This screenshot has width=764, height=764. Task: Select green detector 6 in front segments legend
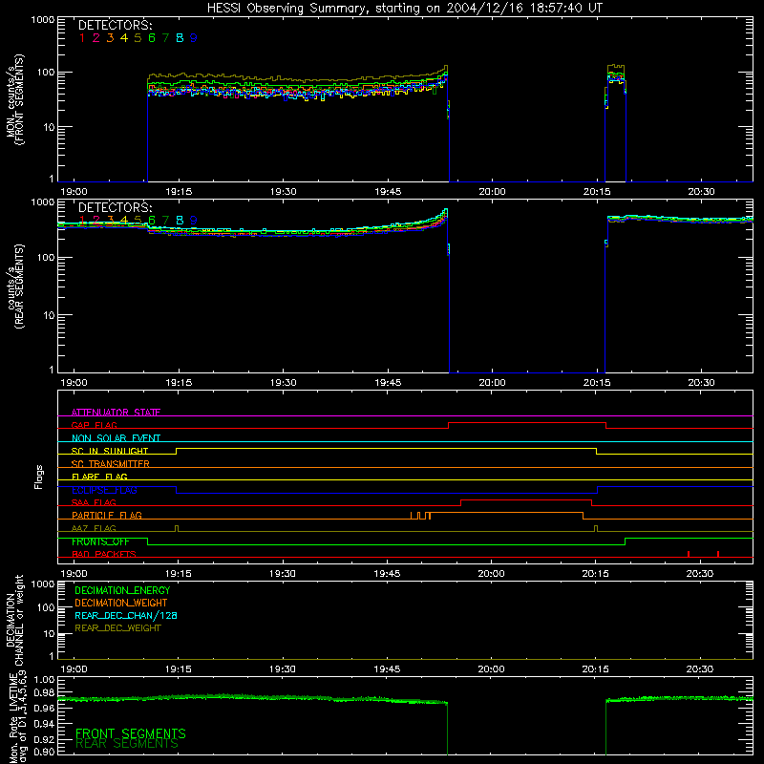tap(152, 38)
